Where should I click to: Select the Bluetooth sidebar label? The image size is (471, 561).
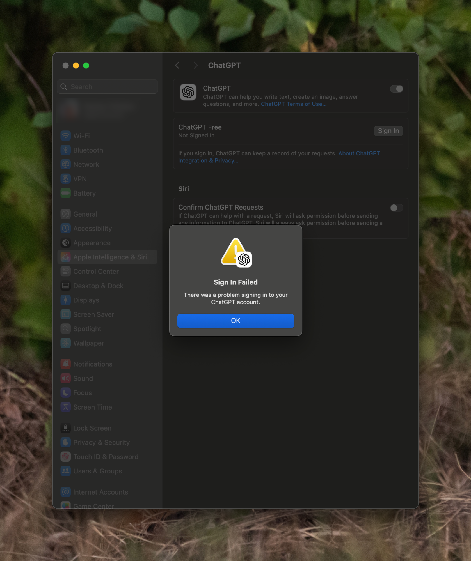88,150
